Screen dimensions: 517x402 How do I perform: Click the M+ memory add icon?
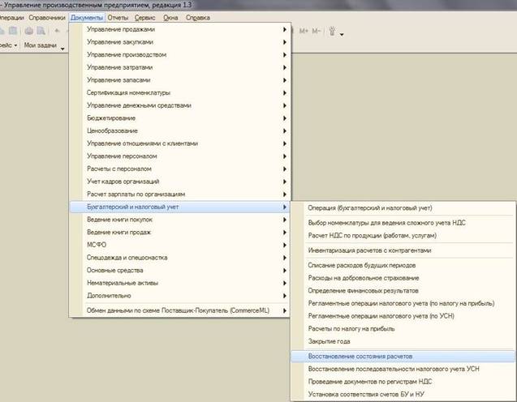coord(304,32)
